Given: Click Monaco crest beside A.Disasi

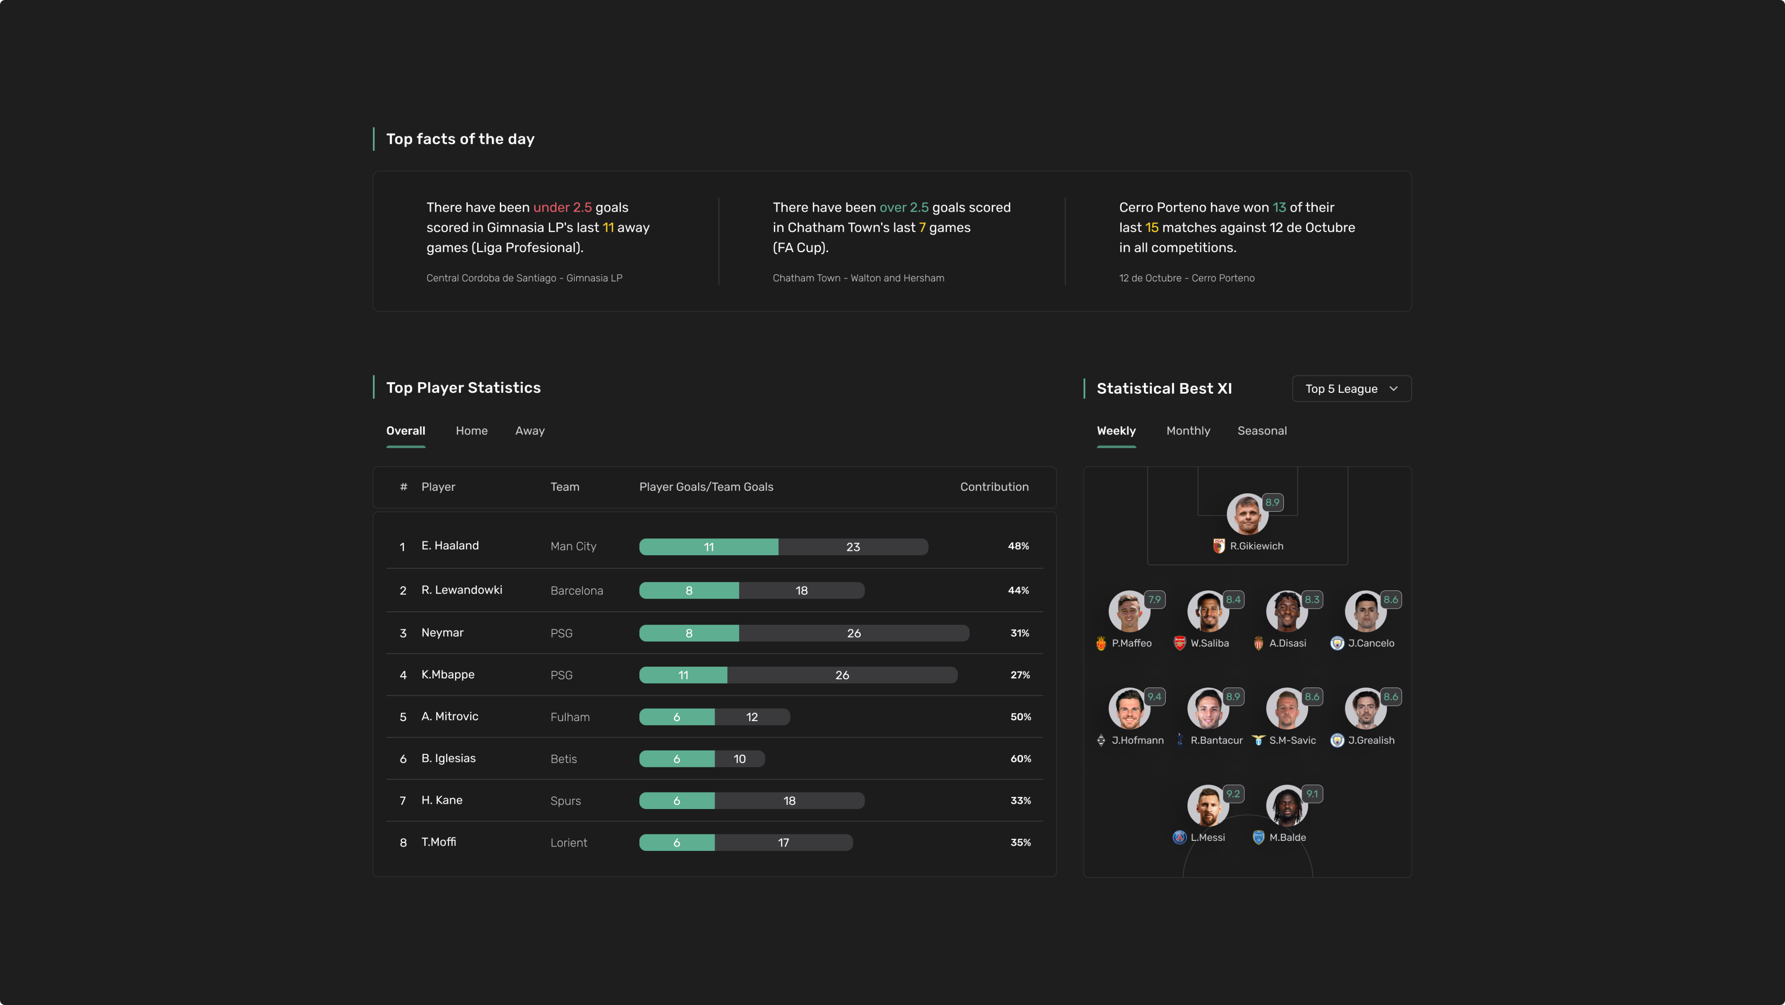Looking at the screenshot, I should pyautogui.click(x=1259, y=643).
